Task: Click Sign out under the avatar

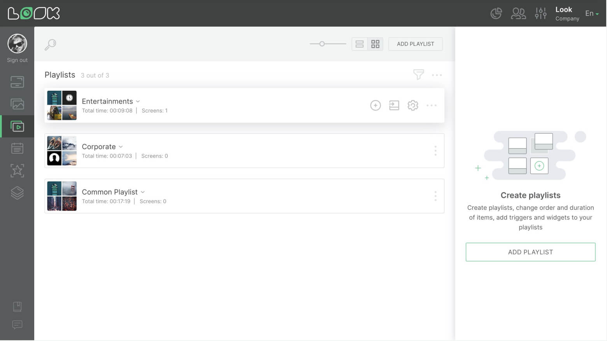Action: coord(17,60)
